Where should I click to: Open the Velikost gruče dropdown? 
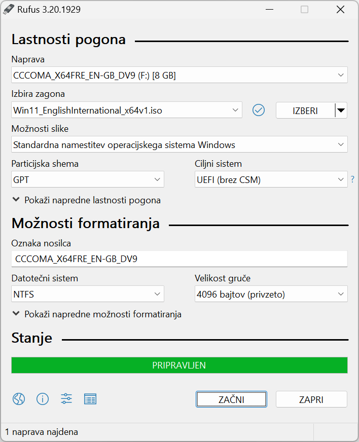tap(271, 294)
